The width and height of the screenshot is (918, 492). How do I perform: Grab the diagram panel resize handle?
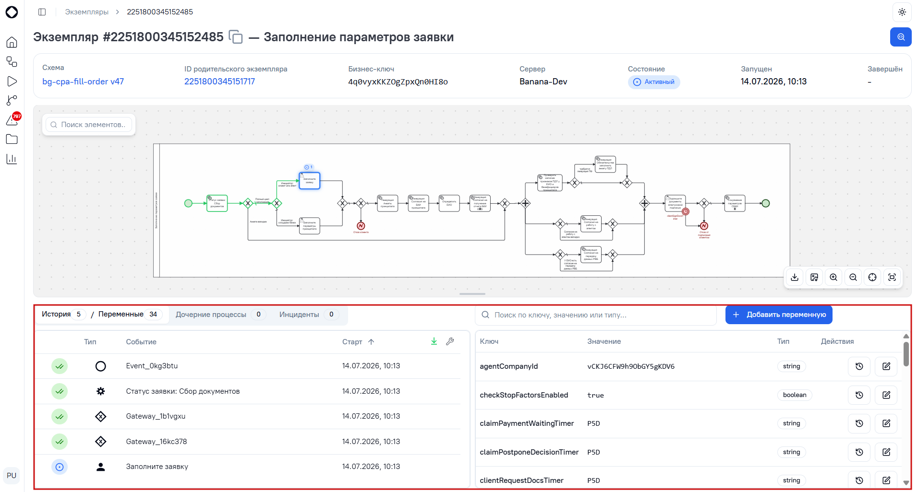coord(472,294)
